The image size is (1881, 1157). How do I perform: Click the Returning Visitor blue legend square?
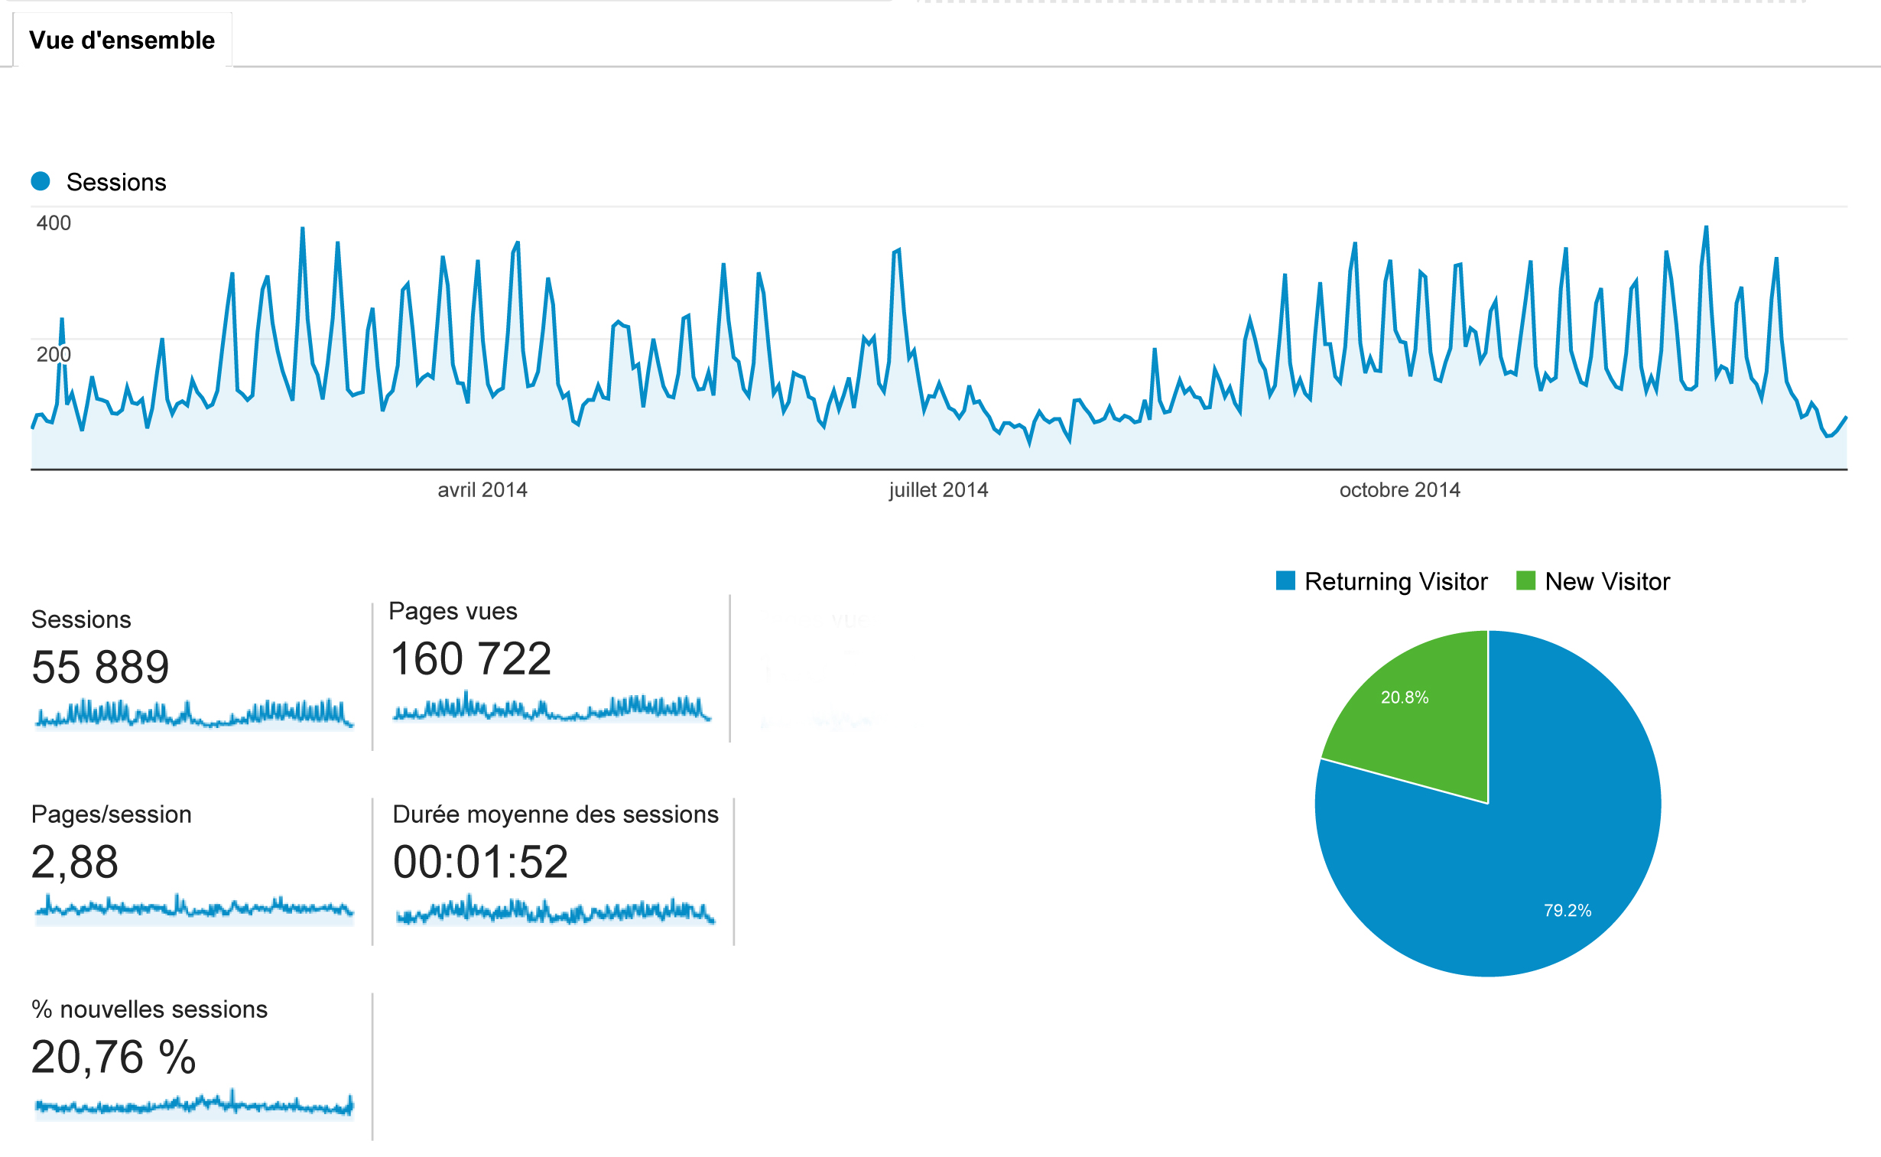[x=1285, y=581]
